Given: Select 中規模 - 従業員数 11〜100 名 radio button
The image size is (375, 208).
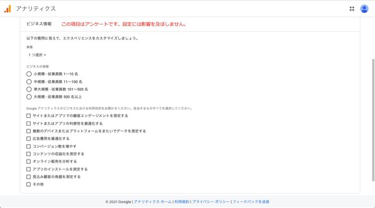Looking at the screenshot, I should (x=29, y=82).
